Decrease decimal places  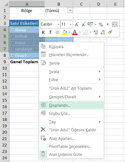102,32
